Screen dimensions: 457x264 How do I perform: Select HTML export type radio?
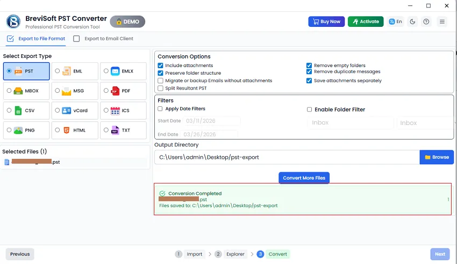tap(57, 130)
